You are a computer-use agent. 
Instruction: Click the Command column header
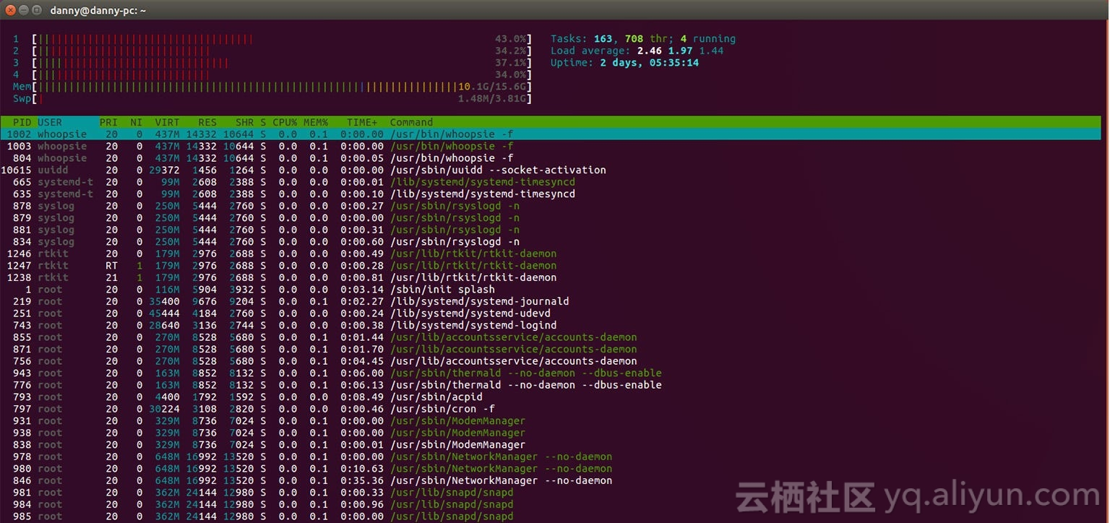pyautogui.click(x=411, y=122)
